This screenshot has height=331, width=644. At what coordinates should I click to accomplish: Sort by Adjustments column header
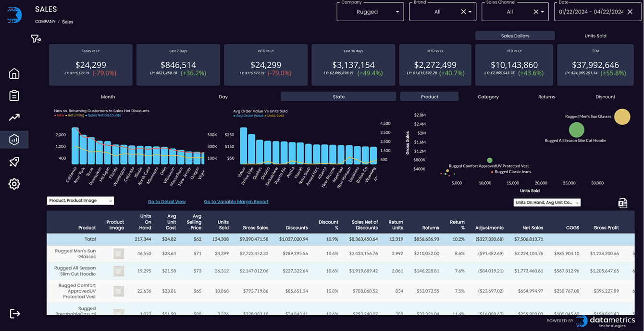coord(489,228)
